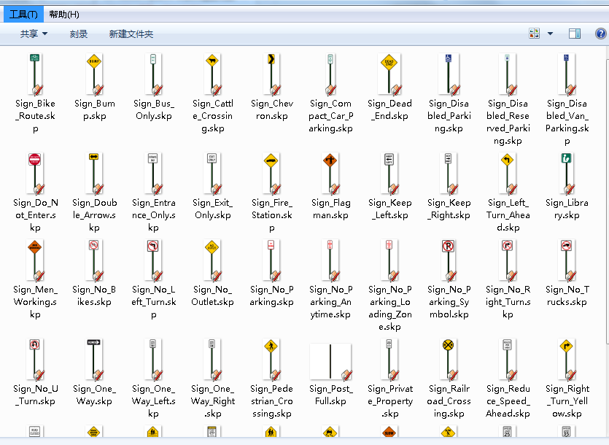Select the Sign_Disabled_Parking.skp file icon

(449, 74)
